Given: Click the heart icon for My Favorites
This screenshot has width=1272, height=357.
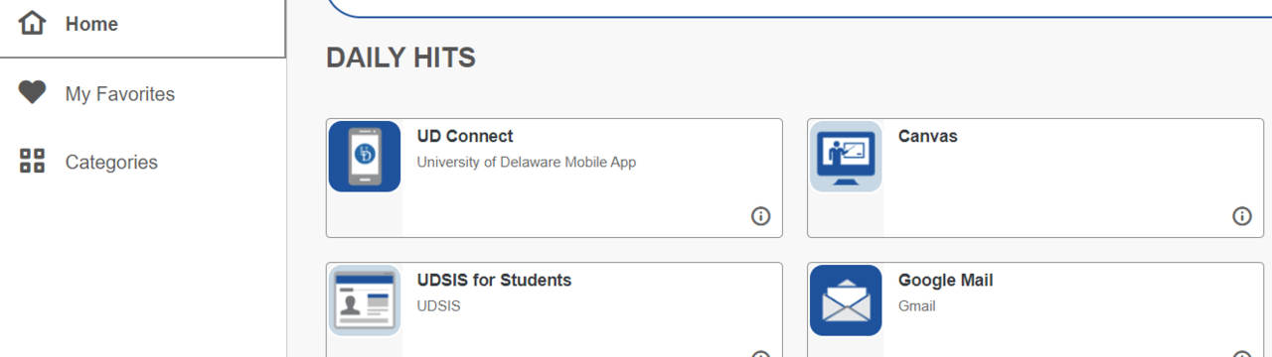Looking at the screenshot, I should 33,93.
